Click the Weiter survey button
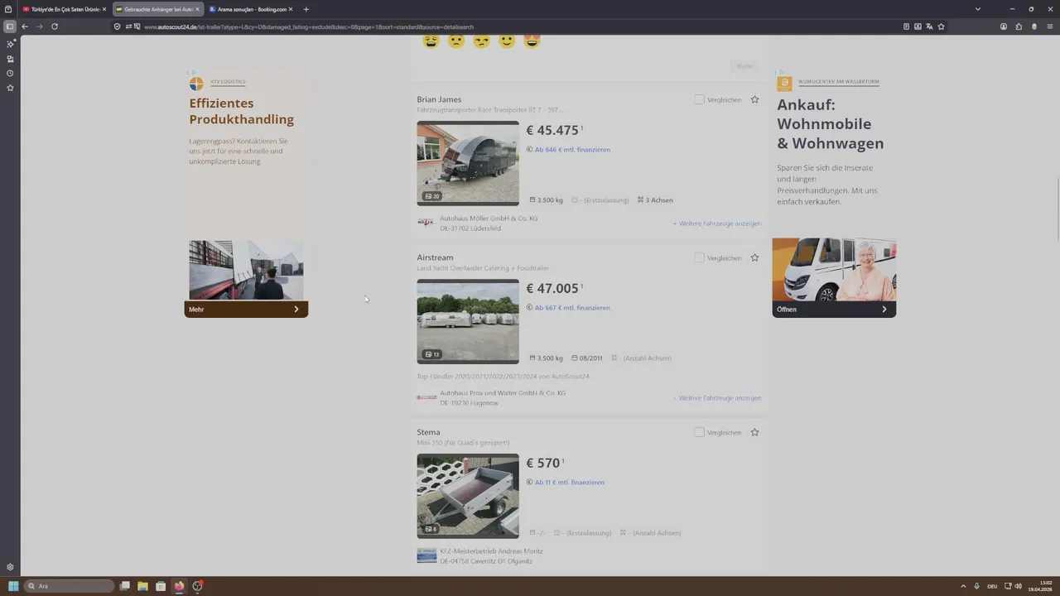The height and width of the screenshot is (596, 1060). click(744, 66)
